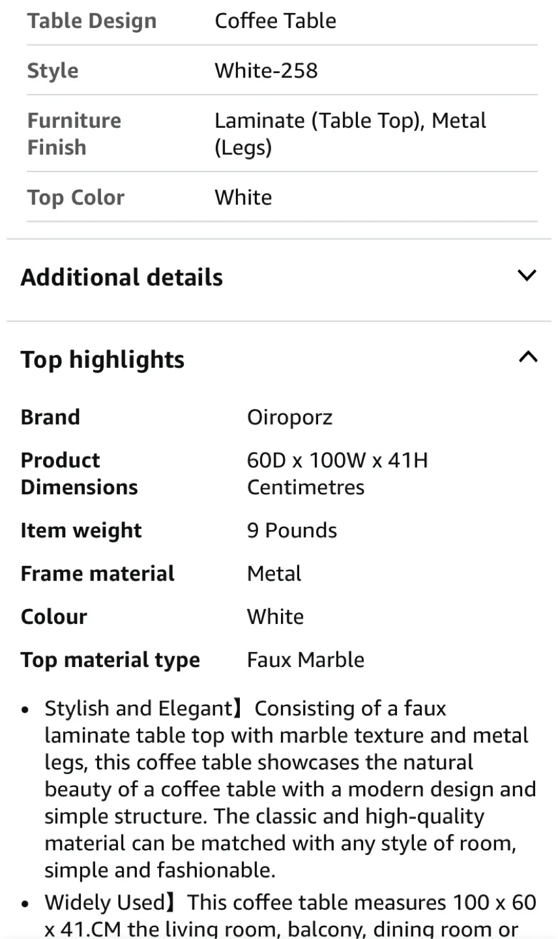Image resolution: width=558 pixels, height=939 pixels.
Task: Click the Furniture Finish label
Action: point(74,133)
